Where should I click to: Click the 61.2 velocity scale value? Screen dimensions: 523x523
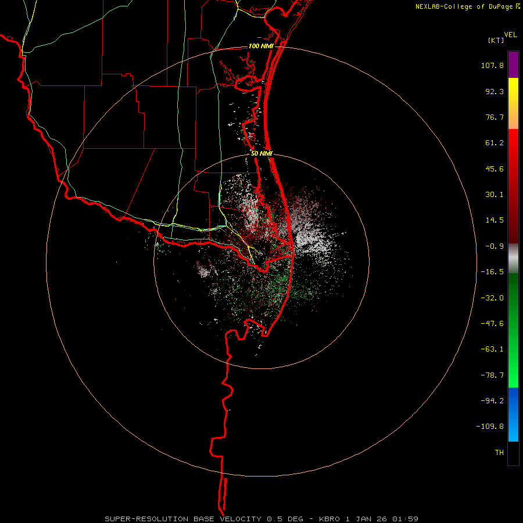pos(495,143)
